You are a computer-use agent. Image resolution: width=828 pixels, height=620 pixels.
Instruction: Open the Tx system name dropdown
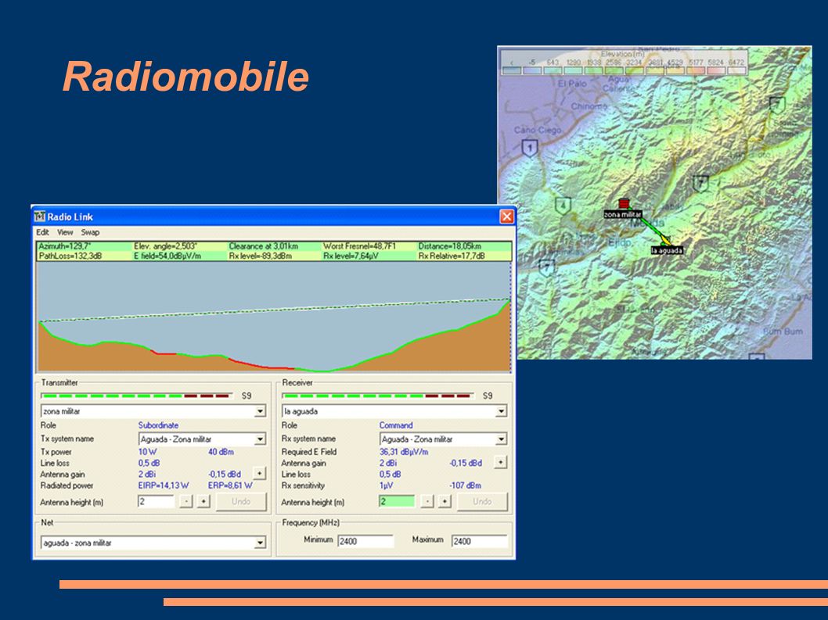tap(260, 439)
